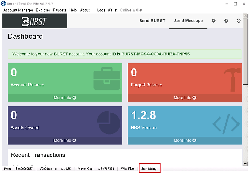This screenshot has width=250, height=173.
Task: Click account ID BURST-MGSG-6C9A-BUBA-FNP55
Action: [x=156, y=54]
